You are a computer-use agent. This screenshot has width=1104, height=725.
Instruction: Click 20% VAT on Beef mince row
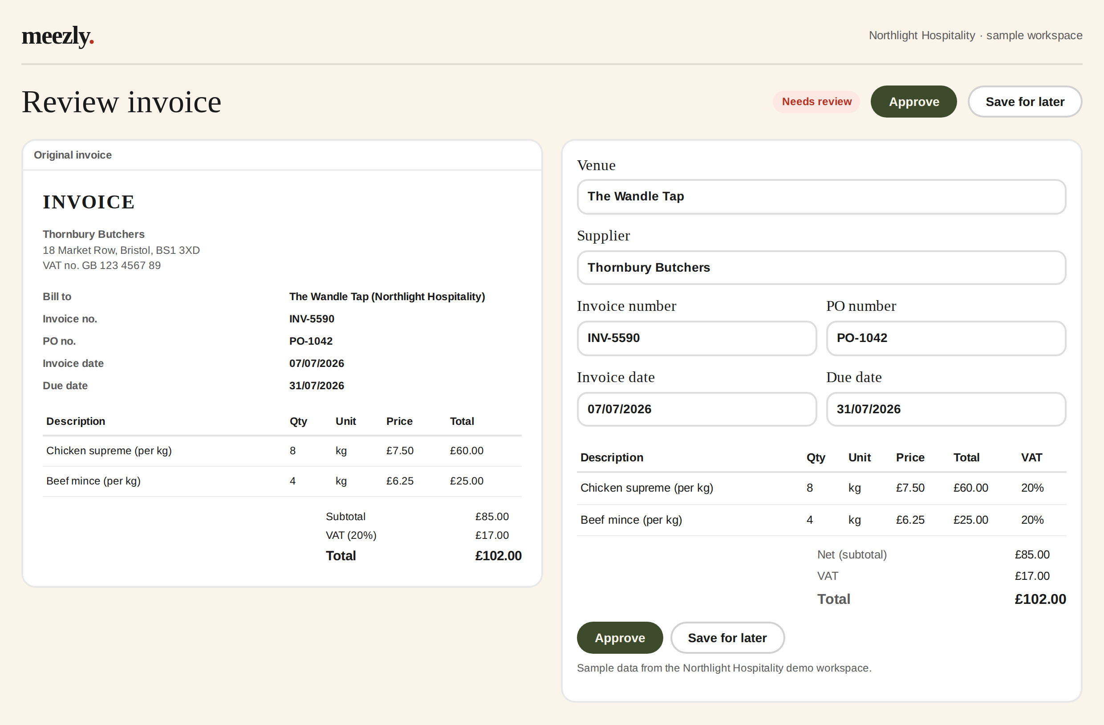(x=1032, y=520)
